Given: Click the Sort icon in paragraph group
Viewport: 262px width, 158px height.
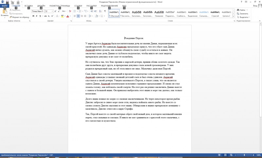Looking at the screenshot, I should click(100, 11).
